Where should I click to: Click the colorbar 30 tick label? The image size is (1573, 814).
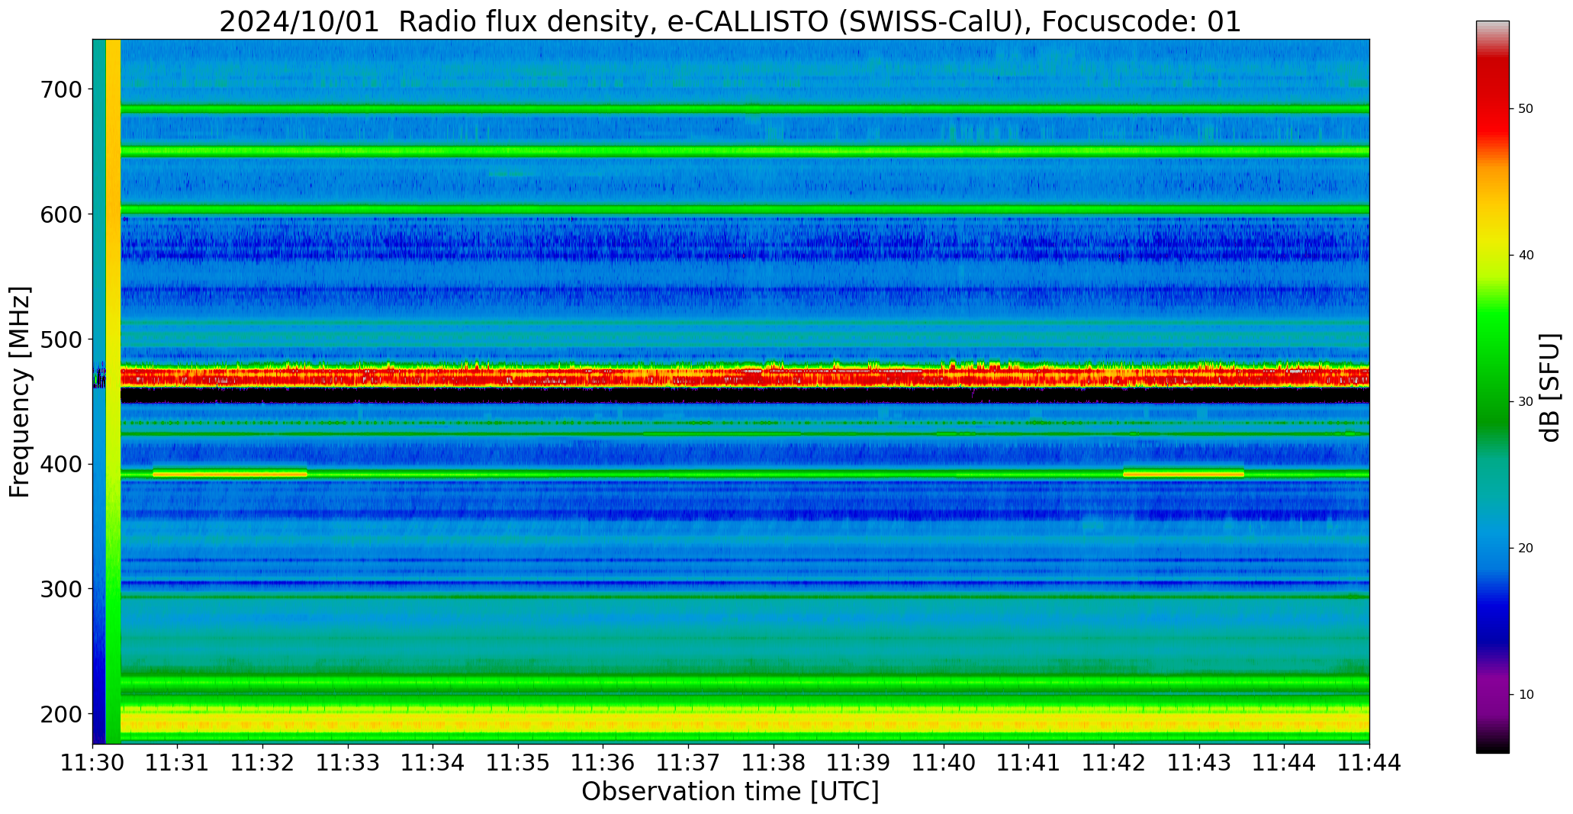click(1526, 402)
